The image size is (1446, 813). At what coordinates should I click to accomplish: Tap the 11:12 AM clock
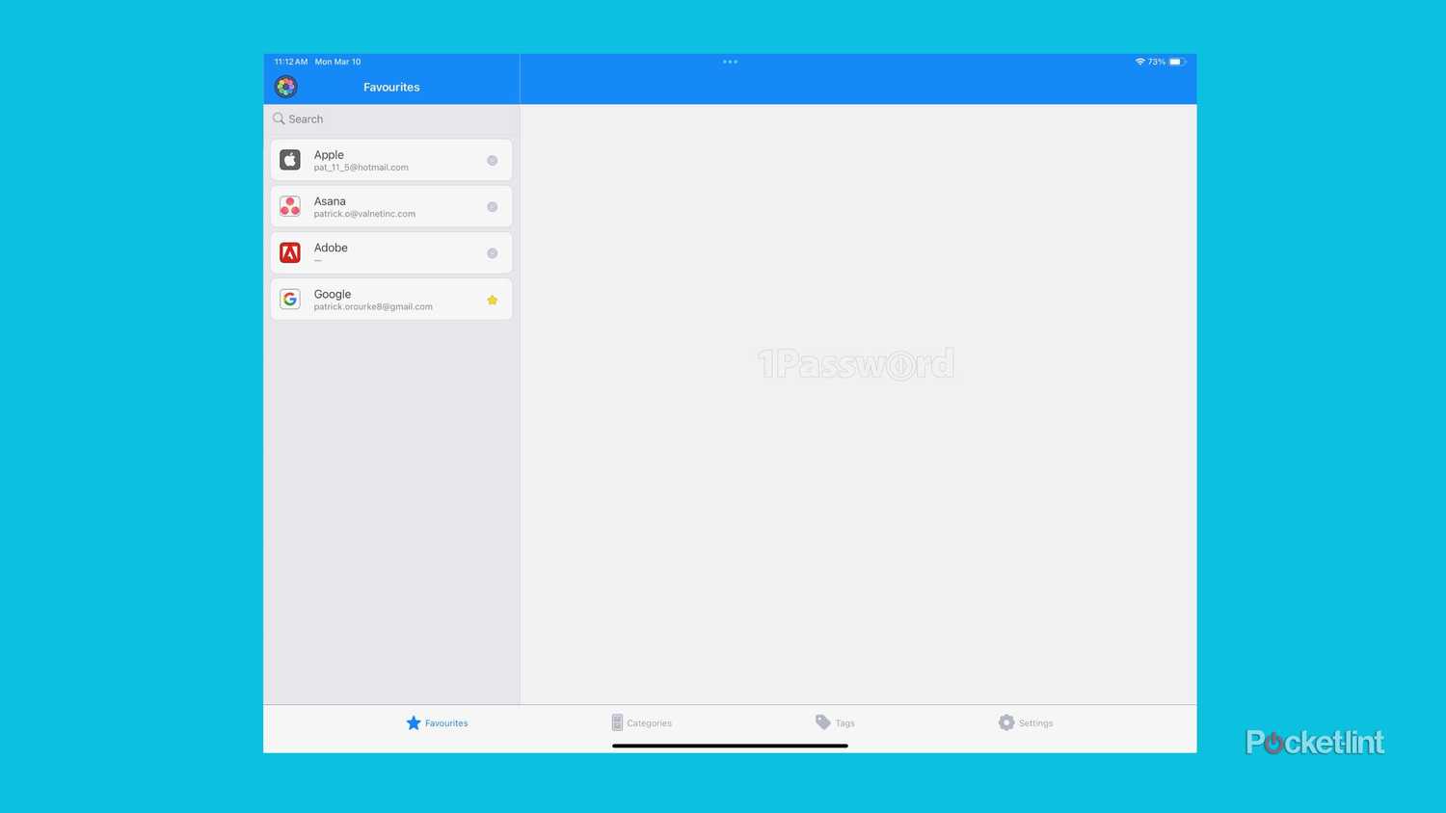click(x=291, y=62)
